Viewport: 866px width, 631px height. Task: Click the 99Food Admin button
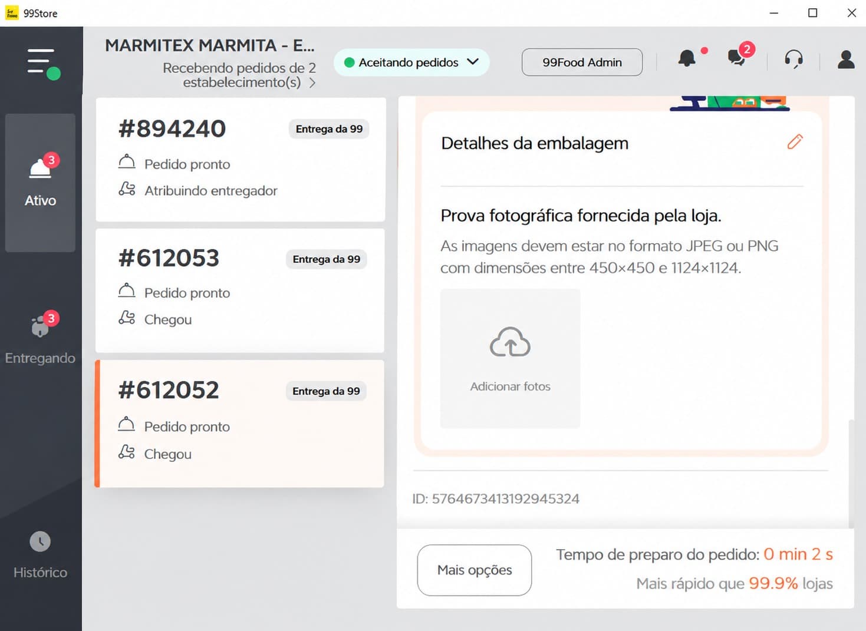tap(582, 62)
